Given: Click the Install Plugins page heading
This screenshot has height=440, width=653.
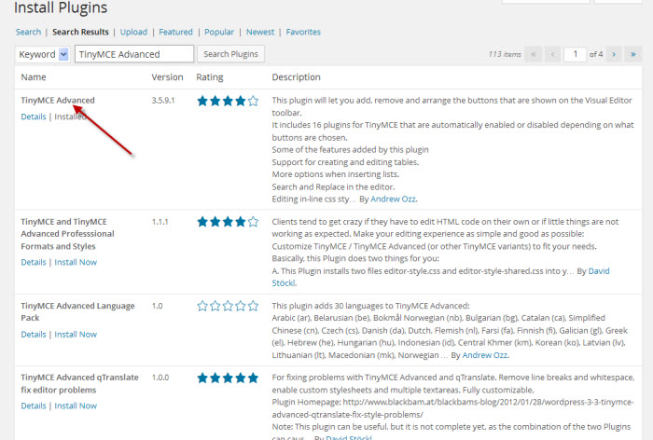Looking at the screenshot, I should click(x=61, y=7).
